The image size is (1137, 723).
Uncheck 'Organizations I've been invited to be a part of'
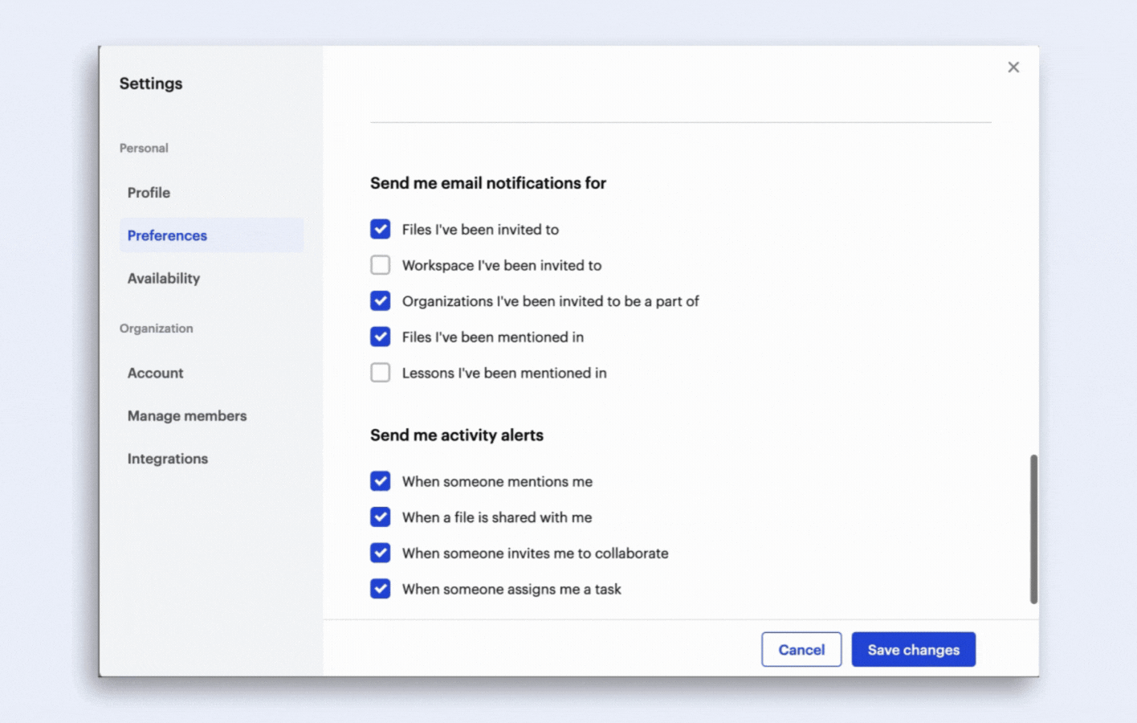[381, 301]
